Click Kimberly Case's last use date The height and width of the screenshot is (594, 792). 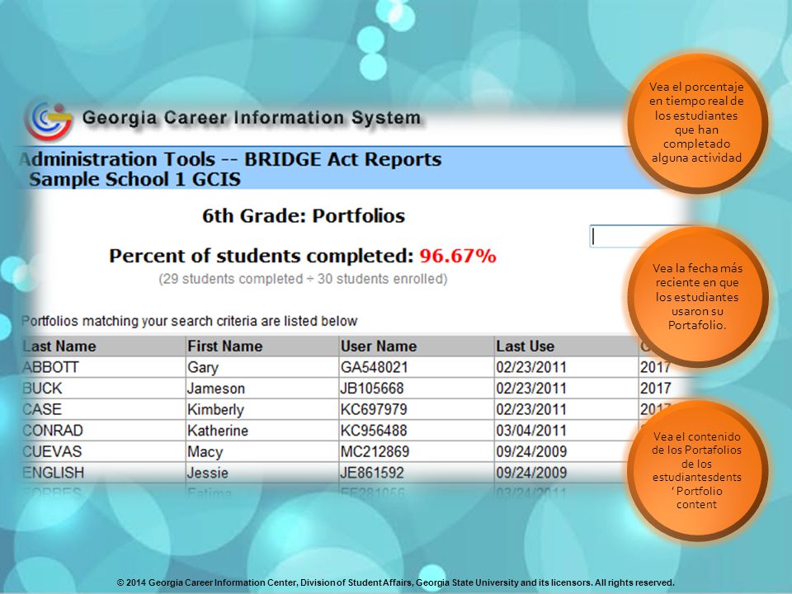531,409
